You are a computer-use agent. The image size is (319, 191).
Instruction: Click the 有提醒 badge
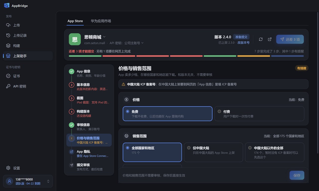[302, 68]
